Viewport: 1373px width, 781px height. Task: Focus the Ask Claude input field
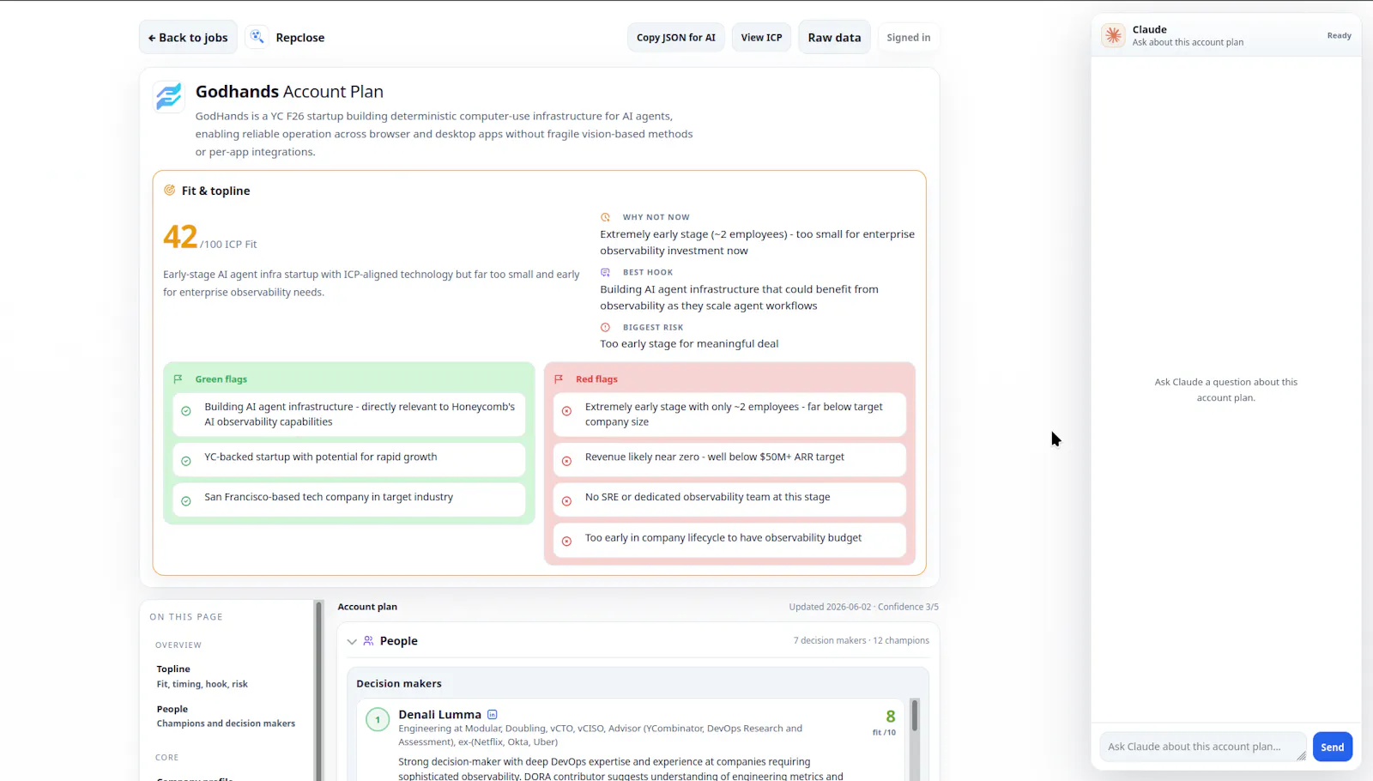coord(1203,747)
